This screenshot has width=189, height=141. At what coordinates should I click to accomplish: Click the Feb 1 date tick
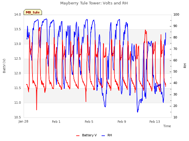click(x=56, y=122)
